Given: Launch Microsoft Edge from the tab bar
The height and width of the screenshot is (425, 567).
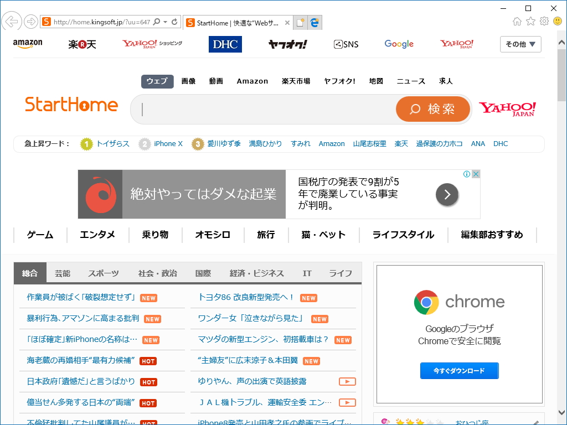Looking at the screenshot, I should point(315,22).
